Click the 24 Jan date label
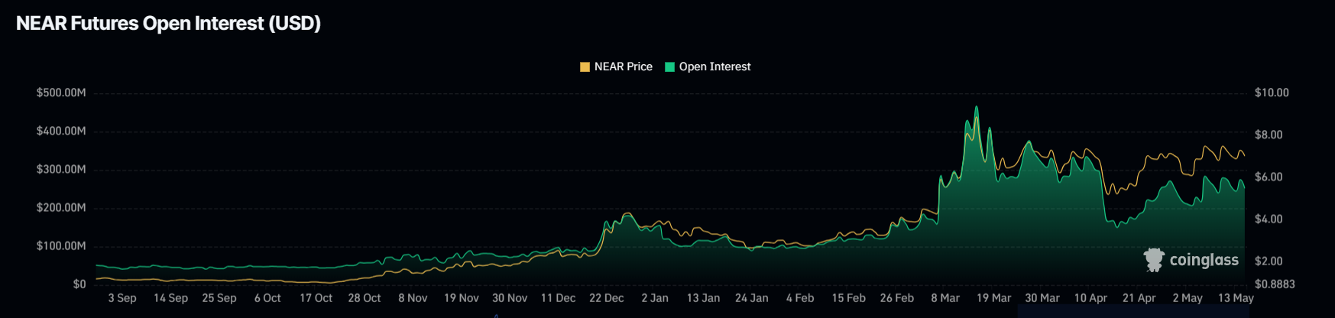 (x=752, y=298)
